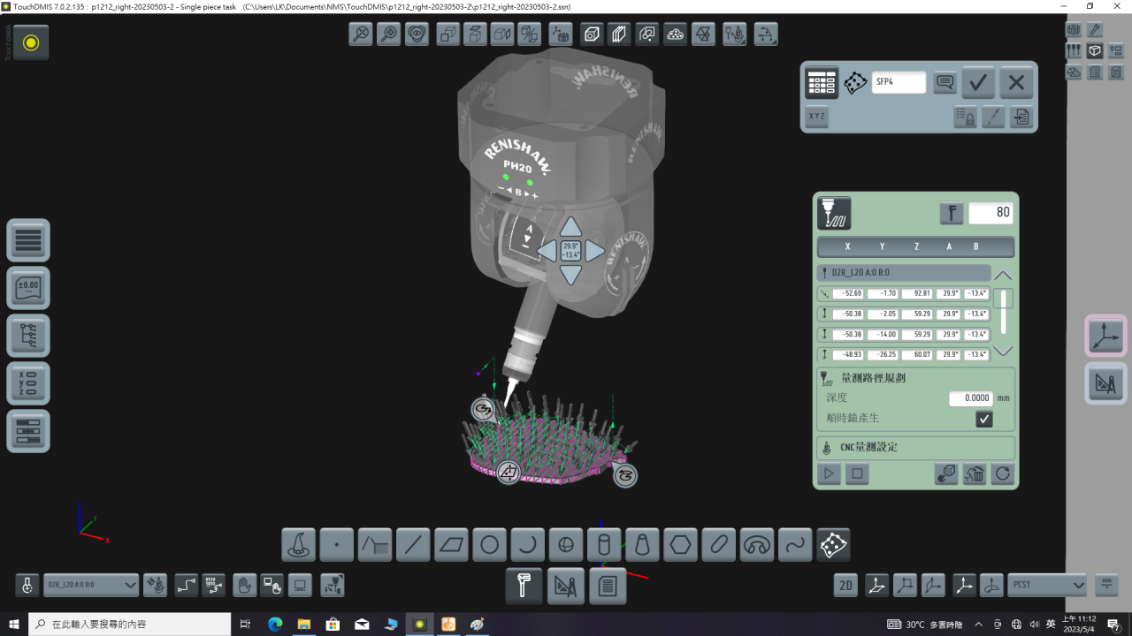Viewport: 1132px width, 636px height.
Task: Expand path list up chevron
Action: 1003,276
